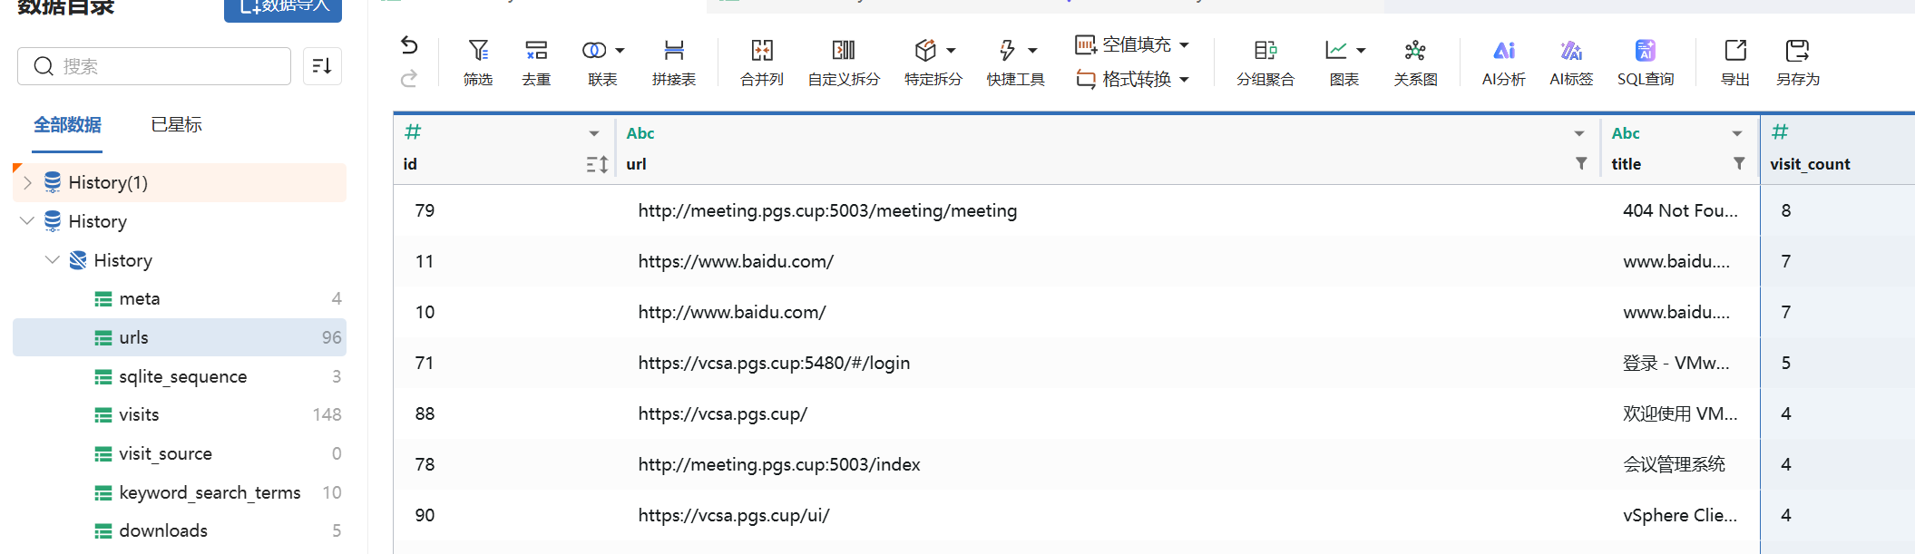Click the 特定拆分 specific split icon
The height and width of the screenshot is (554, 1915).
coord(925,50)
